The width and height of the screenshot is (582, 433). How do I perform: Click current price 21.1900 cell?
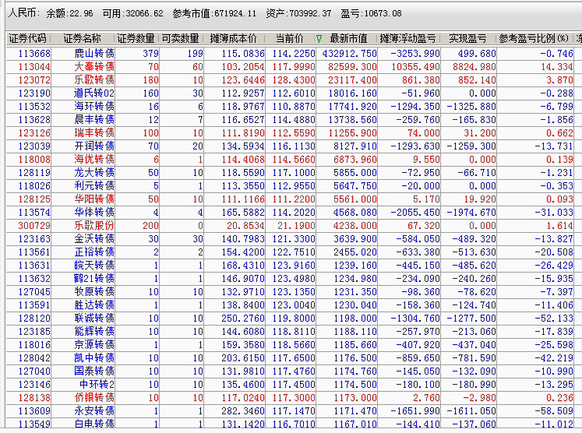point(296,226)
